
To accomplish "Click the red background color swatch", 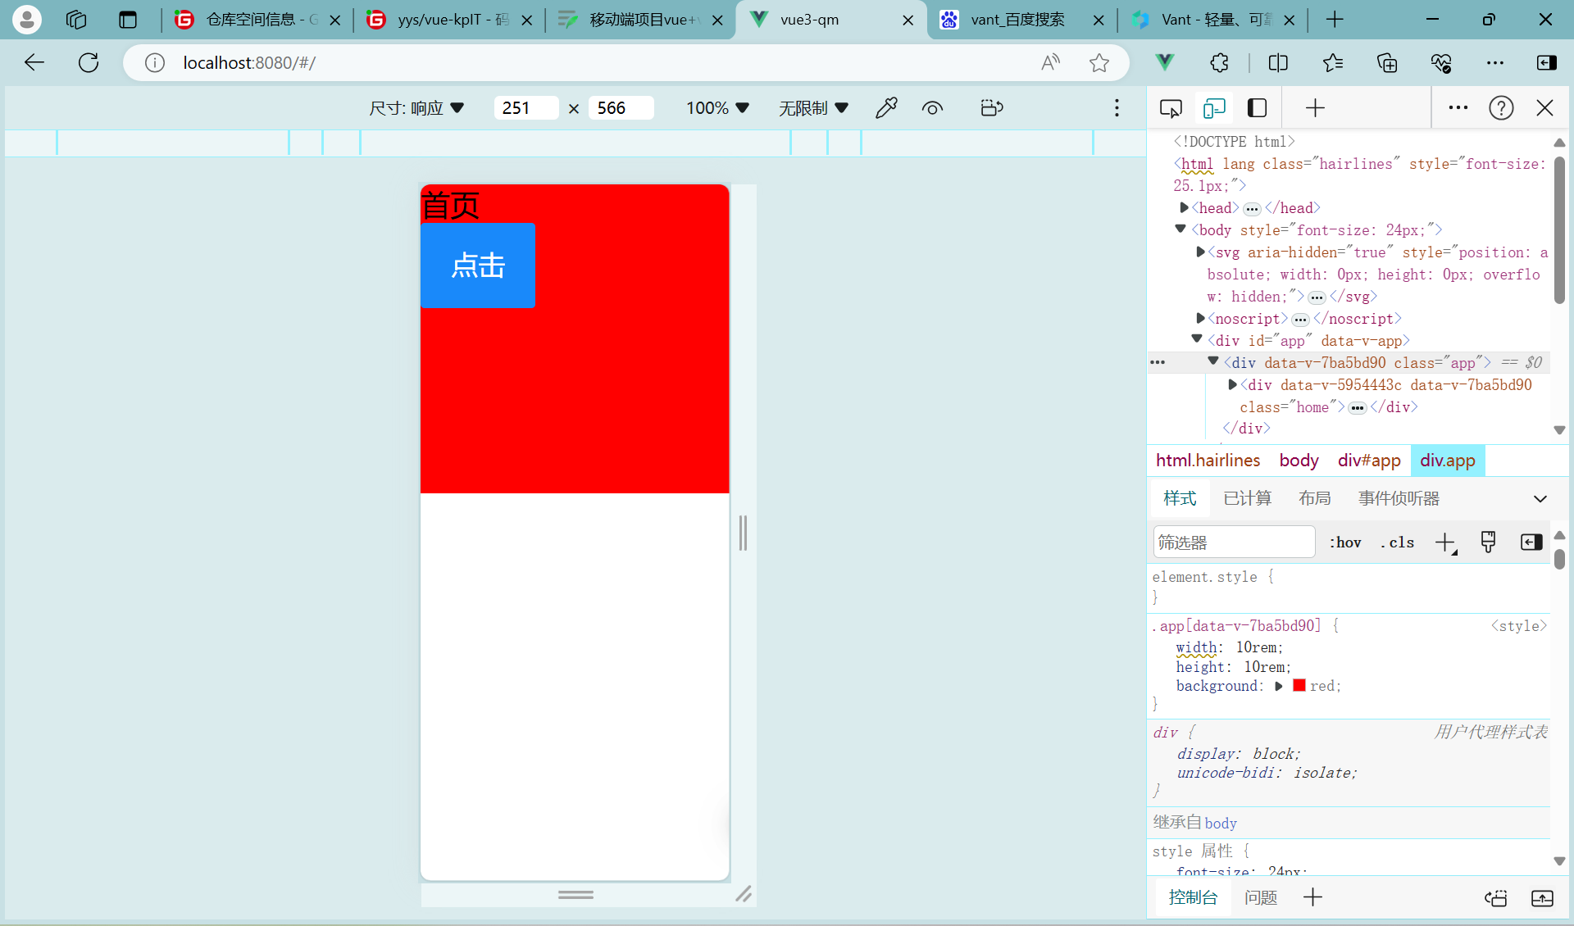I will (1299, 685).
